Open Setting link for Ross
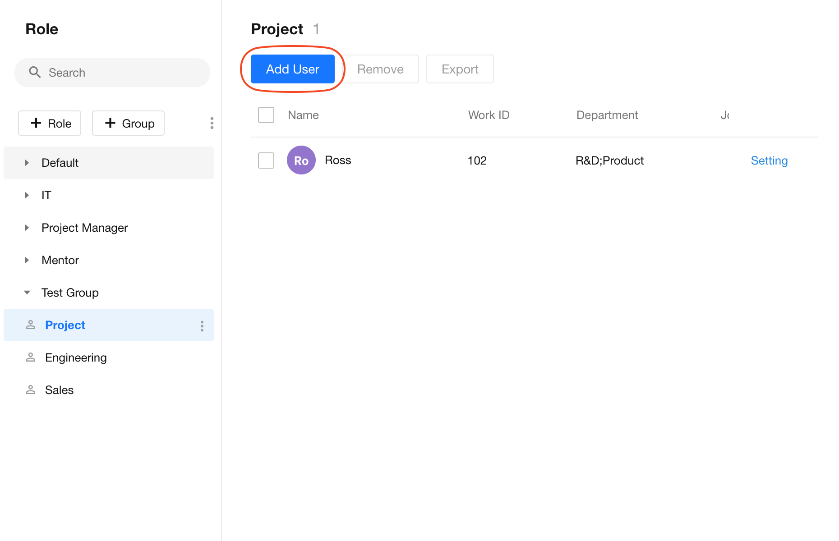The image size is (839, 541). tap(769, 160)
